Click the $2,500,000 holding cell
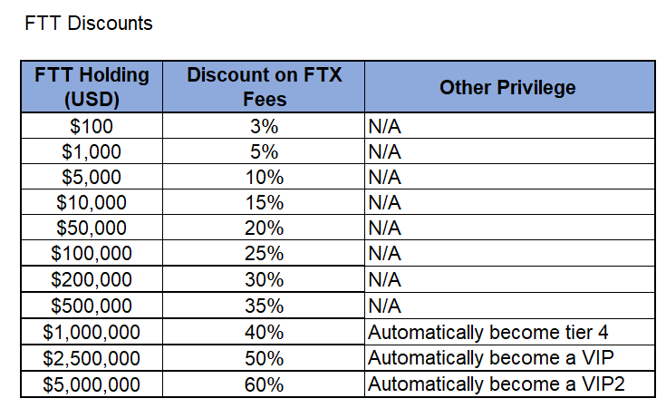The image size is (666, 408). pyautogui.click(x=92, y=358)
